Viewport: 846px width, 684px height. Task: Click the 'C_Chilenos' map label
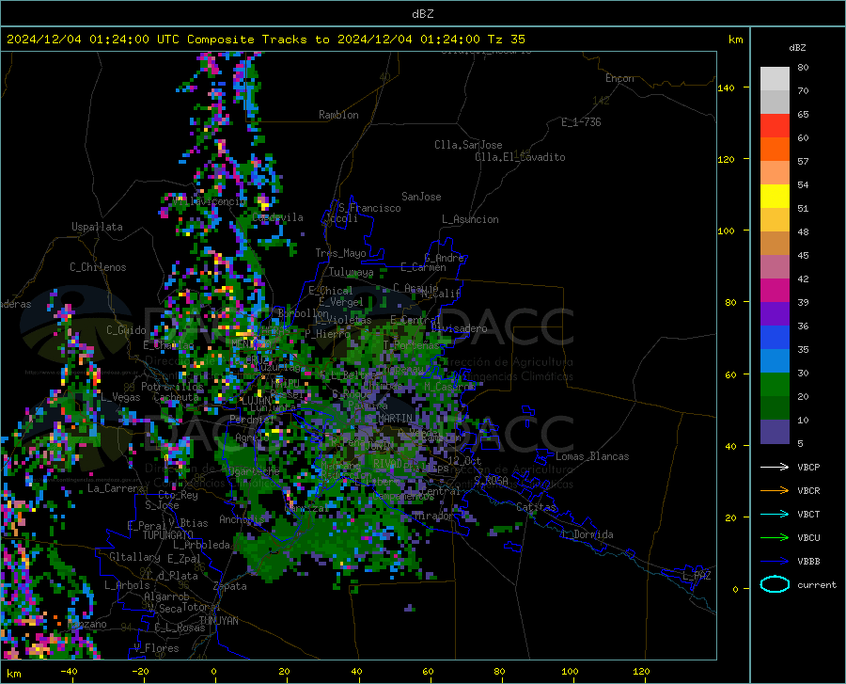(98, 267)
